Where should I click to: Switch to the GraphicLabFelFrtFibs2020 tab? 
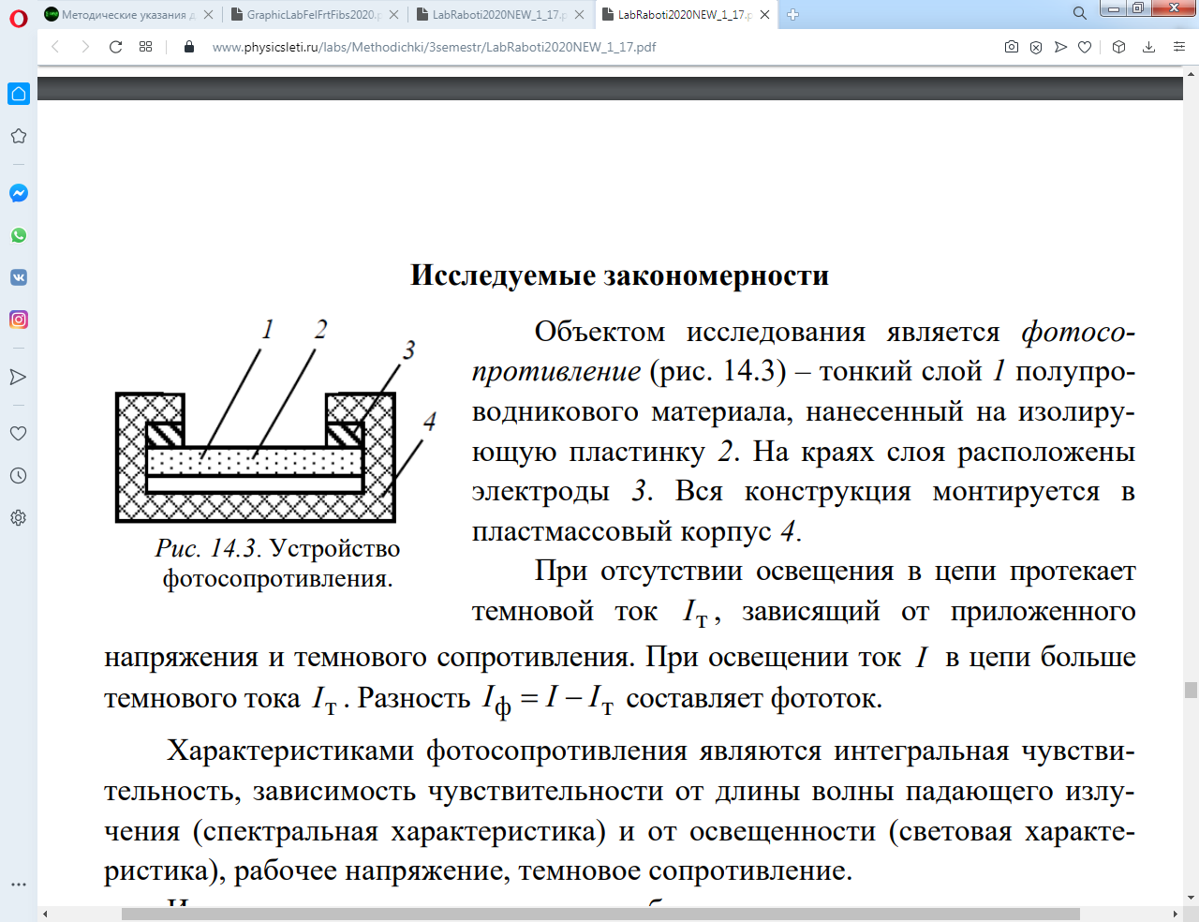click(x=314, y=15)
